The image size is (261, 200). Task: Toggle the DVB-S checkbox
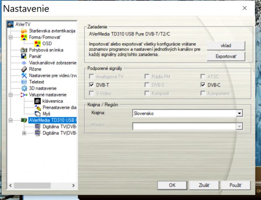[147, 85]
